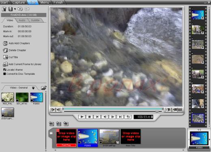Click the FirstDVD.dws project size bar
This screenshot has height=152, width=211.
[24, 15]
